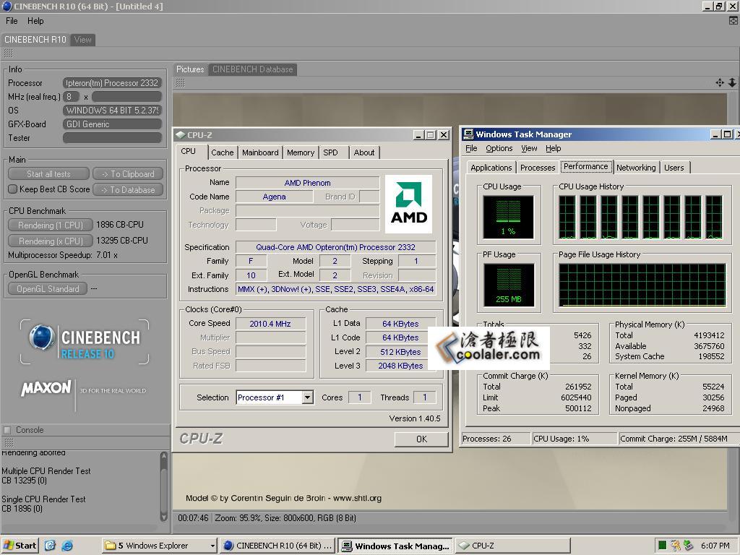
Task: Open the Start menu
Action: click(x=20, y=546)
